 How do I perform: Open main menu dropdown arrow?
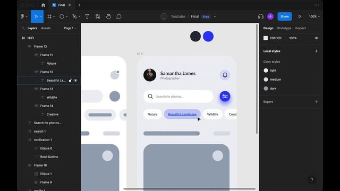[x=27, y=16]
